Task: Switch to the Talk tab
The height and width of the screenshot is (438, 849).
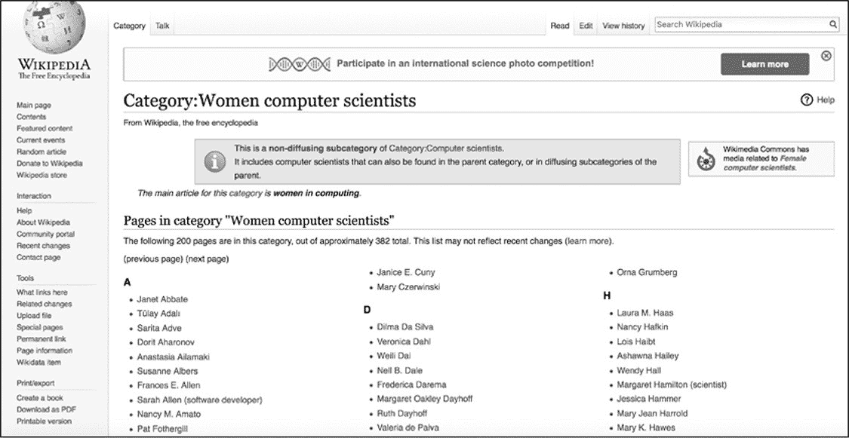Action: [162, 26]
